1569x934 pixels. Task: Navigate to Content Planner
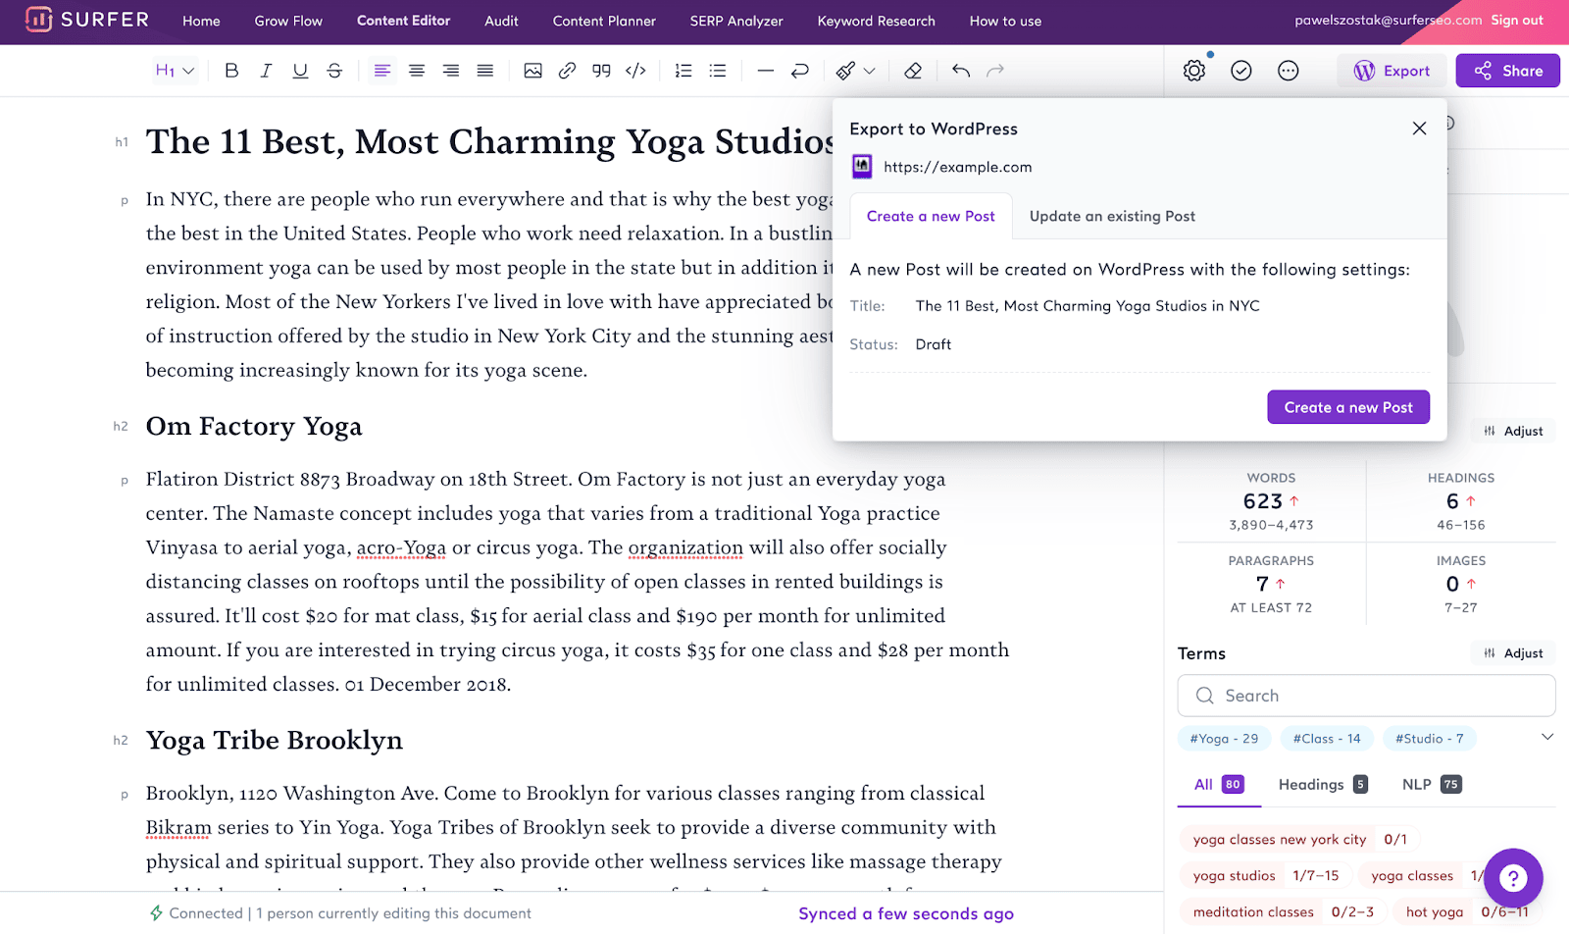click(604, 21)
